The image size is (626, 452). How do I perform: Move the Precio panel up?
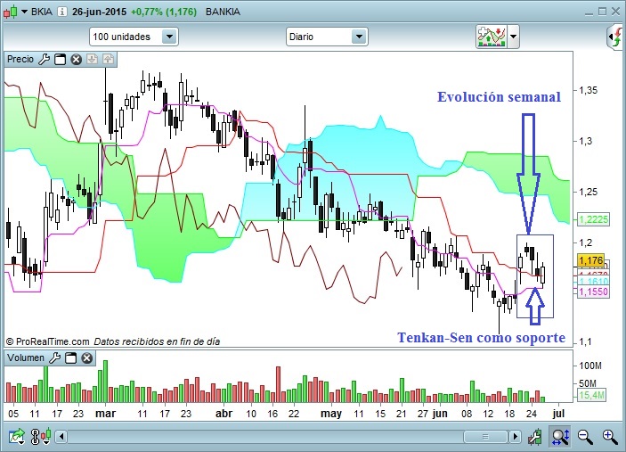click(x=108, y=59)
